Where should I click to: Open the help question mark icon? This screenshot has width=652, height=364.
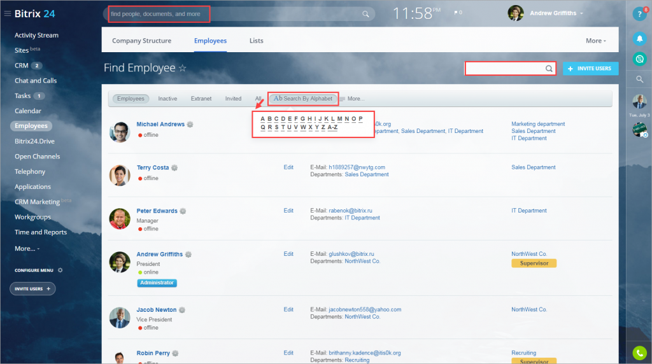639,15
